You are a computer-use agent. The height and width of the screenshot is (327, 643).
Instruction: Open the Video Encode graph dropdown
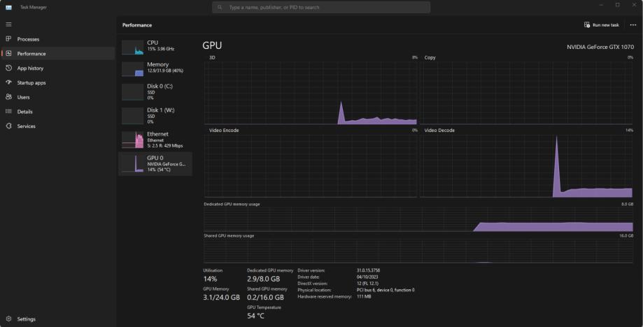(x=224, y=130)
